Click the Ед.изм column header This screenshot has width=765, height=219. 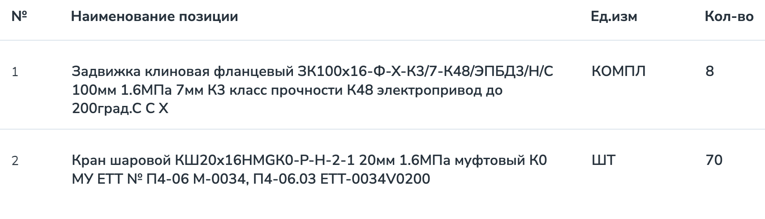pos(614,17)
